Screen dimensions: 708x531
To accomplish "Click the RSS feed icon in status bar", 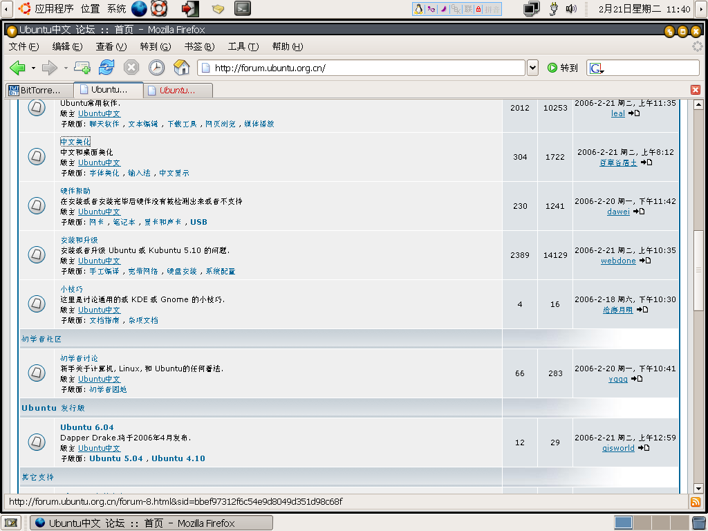I will (696, 502).
